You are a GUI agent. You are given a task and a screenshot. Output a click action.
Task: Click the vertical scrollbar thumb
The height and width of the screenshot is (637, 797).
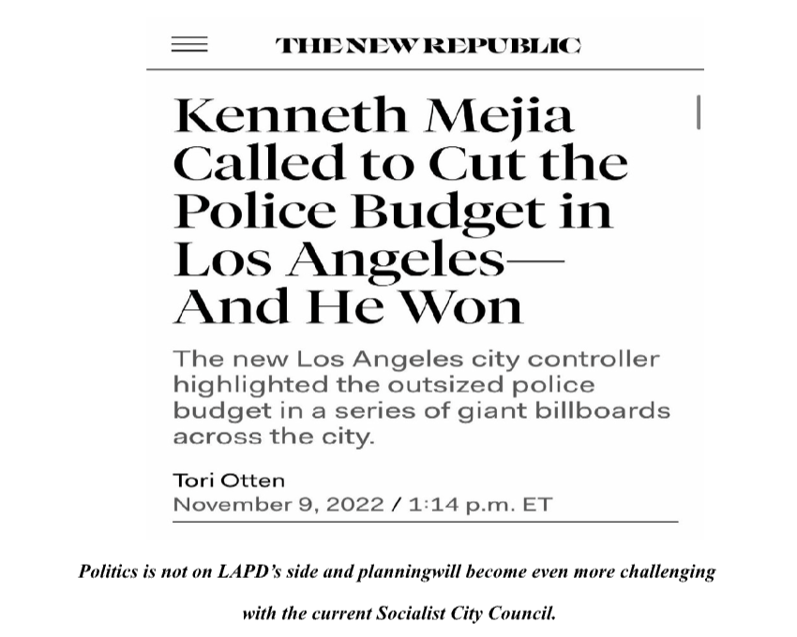click(x=699, y=112)
